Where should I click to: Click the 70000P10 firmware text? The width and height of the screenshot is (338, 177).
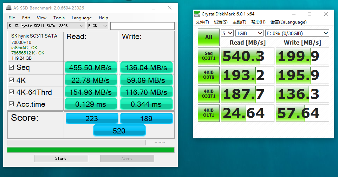(21, 42)
